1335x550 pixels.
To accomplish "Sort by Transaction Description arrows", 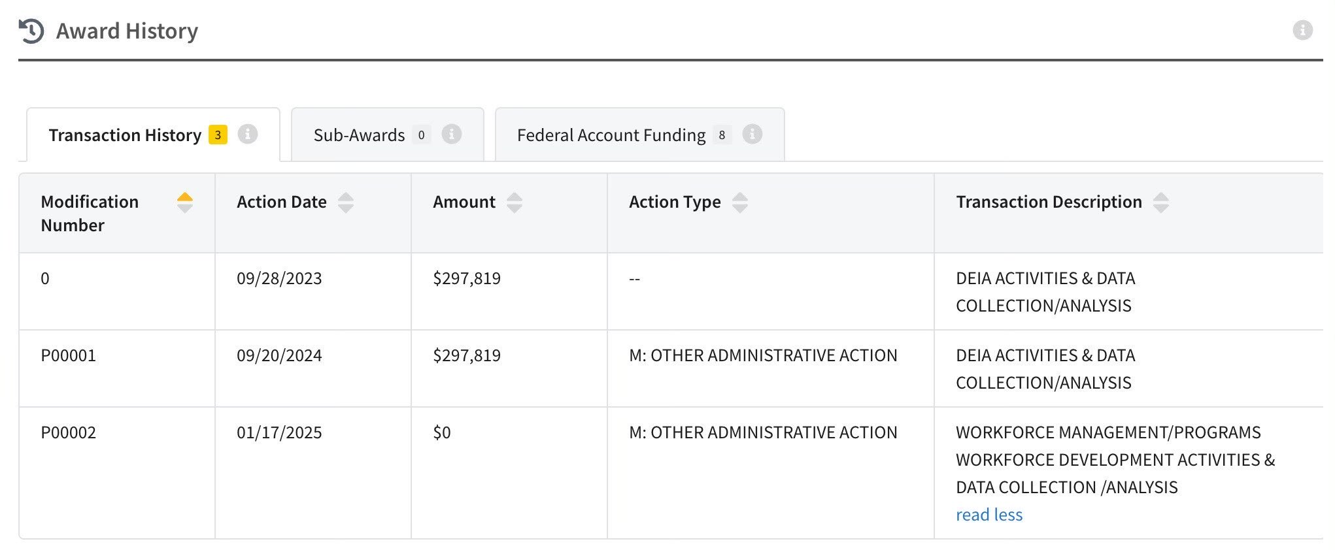I will (1161, 202).
